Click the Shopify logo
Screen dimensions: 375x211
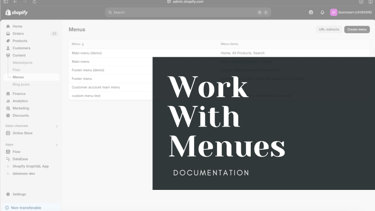pos(16,13)
